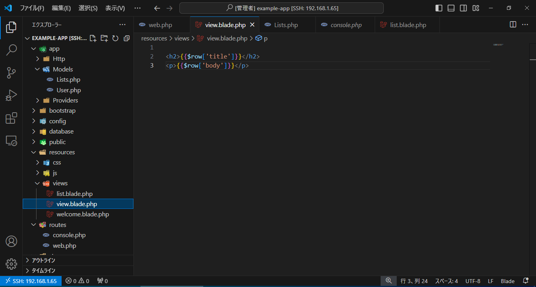Open the Extensions view

pos(11,118)
